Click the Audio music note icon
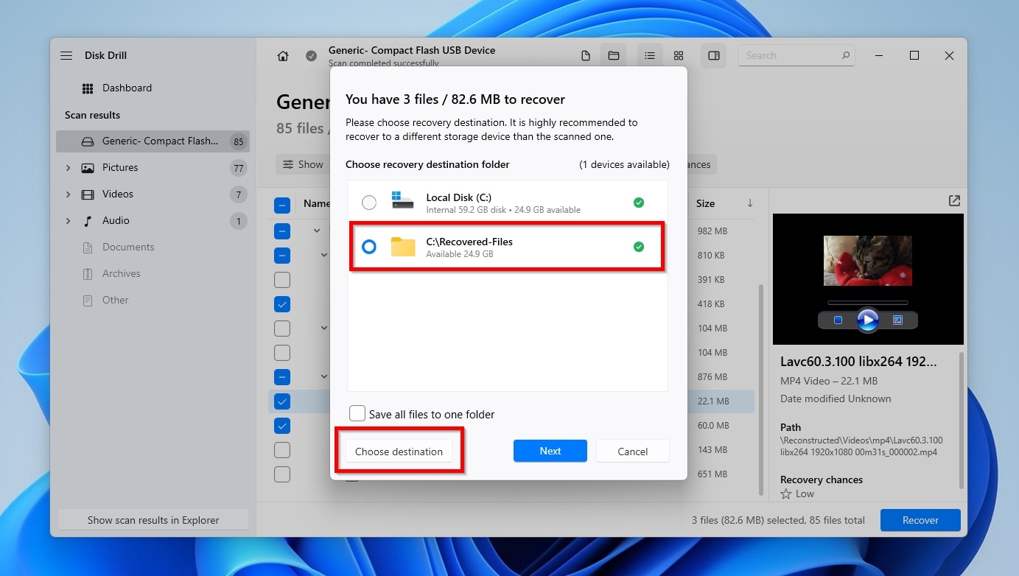Screen dimensions: 1019x576 88,221
